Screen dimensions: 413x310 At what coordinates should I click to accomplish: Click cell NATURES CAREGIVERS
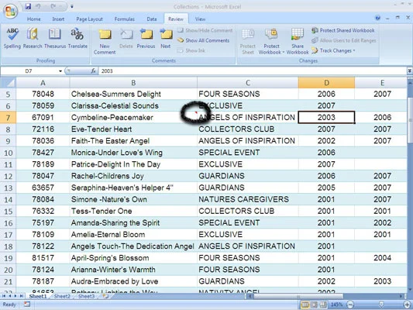click(248, 199)
